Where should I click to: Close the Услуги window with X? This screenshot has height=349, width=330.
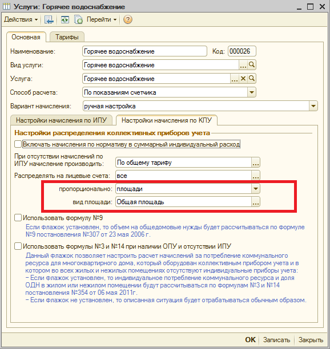coord(322,7)
